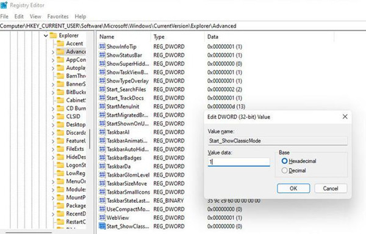The width and height of the screenshot is (366, 234).
Task: Click the ShowInfoTip DWORD value icon
Action: click(102, 46)
